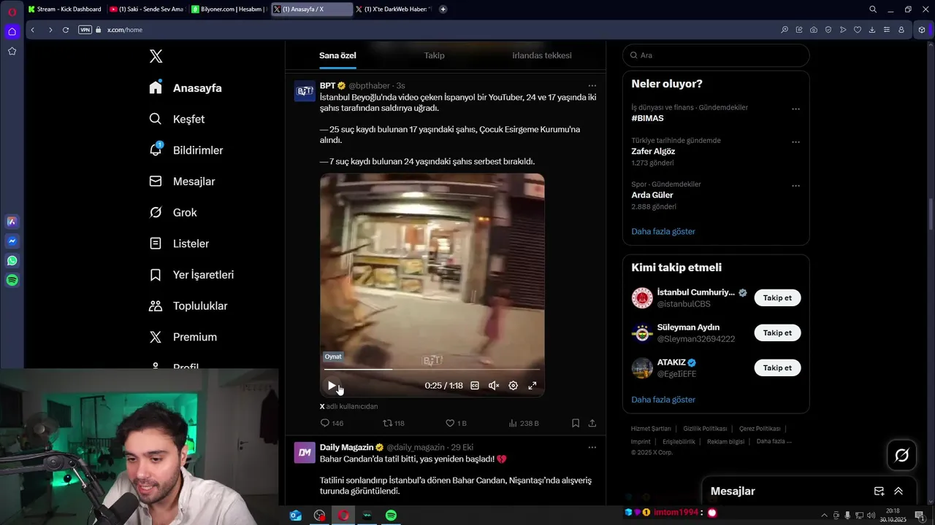Expand Daha fazla footer links
Screen dimensions: 935x525
click(774, 441)
